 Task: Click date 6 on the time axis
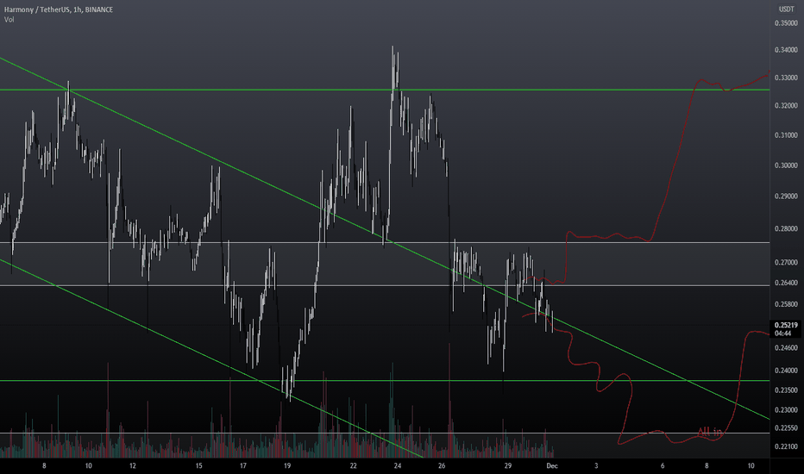663,465
